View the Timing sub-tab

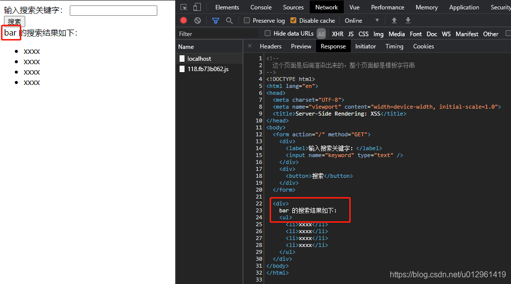point(394,46)
